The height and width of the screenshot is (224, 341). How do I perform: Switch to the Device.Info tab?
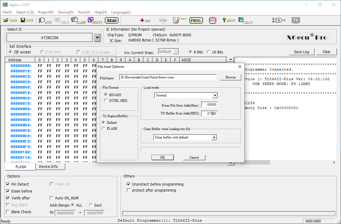[48, 167]
